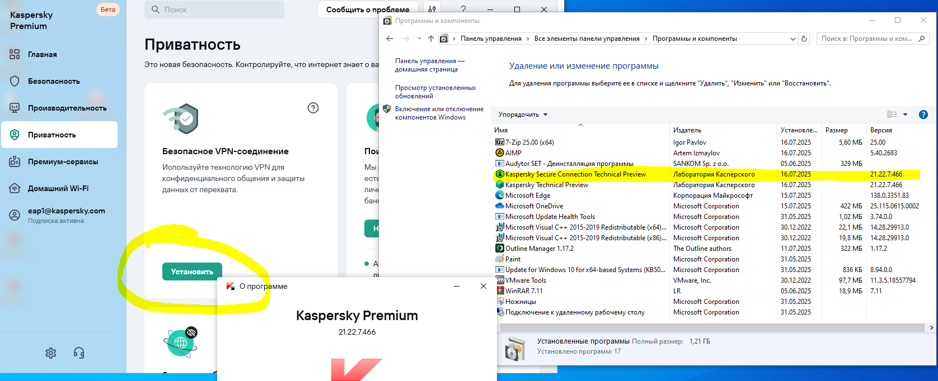Open help question mark on VPN card
The image size is (938, 381).
click(x=313, y=108)
